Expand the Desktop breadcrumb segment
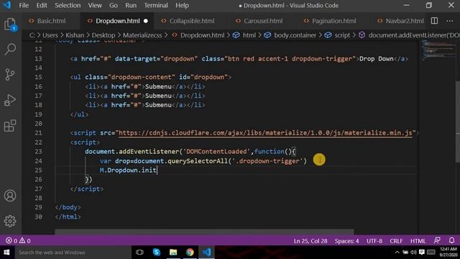The image size is (460, 259). point(103,35)
